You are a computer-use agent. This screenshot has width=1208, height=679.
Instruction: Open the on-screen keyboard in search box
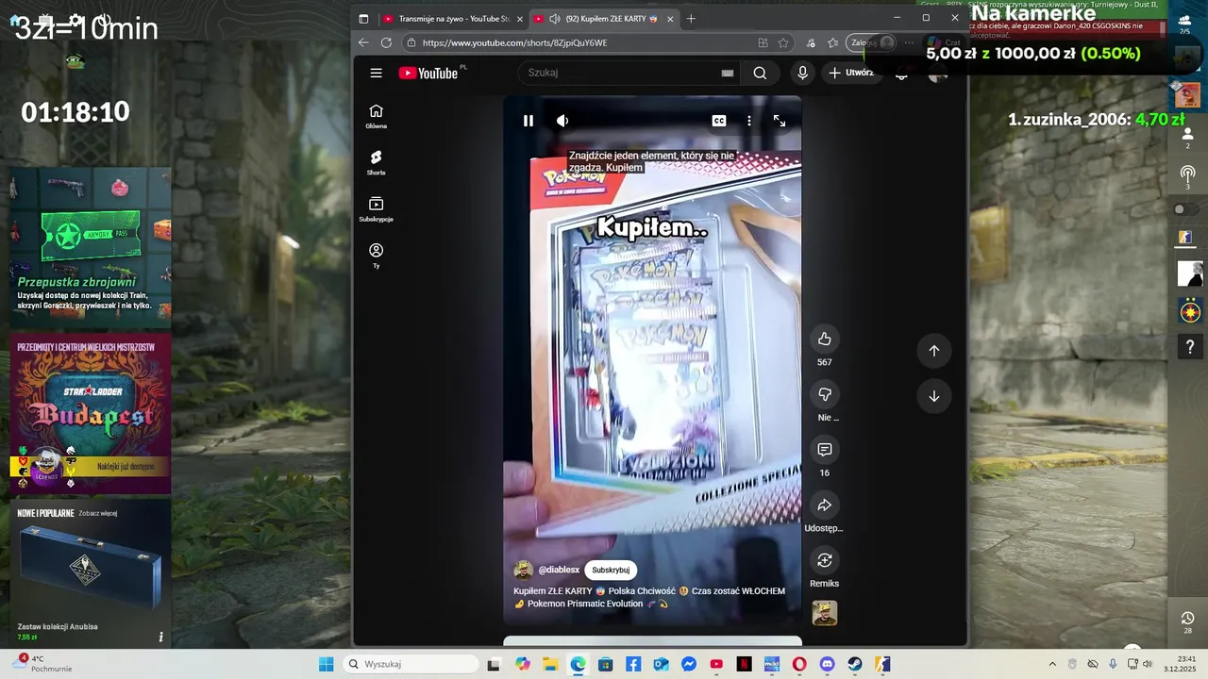pos(728,73)
